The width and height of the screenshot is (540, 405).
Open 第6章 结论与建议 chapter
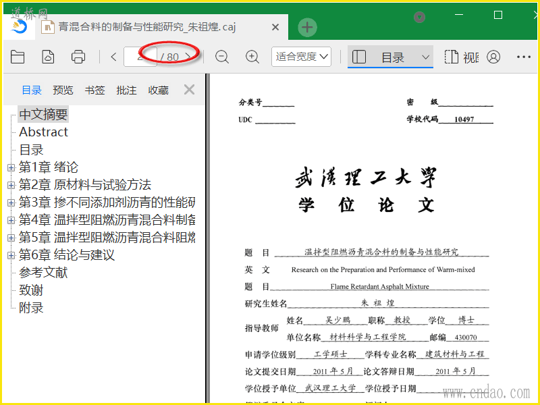66,255
